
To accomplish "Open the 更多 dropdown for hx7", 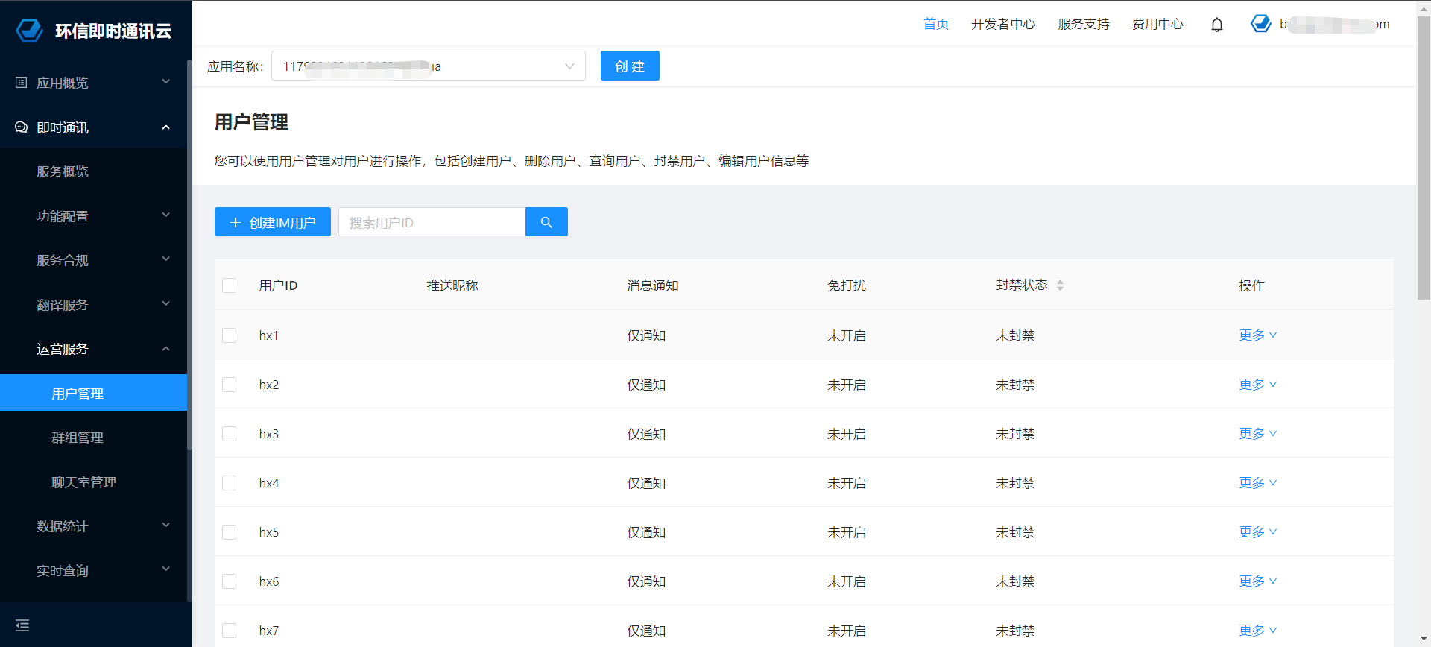I will point(1258,631).
